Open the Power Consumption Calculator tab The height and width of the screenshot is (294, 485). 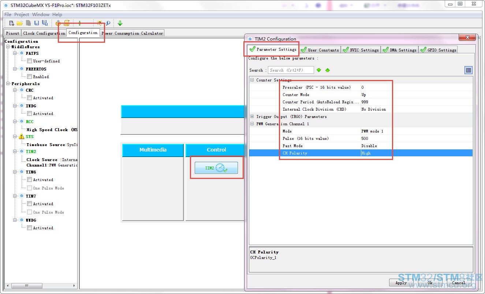132,33
